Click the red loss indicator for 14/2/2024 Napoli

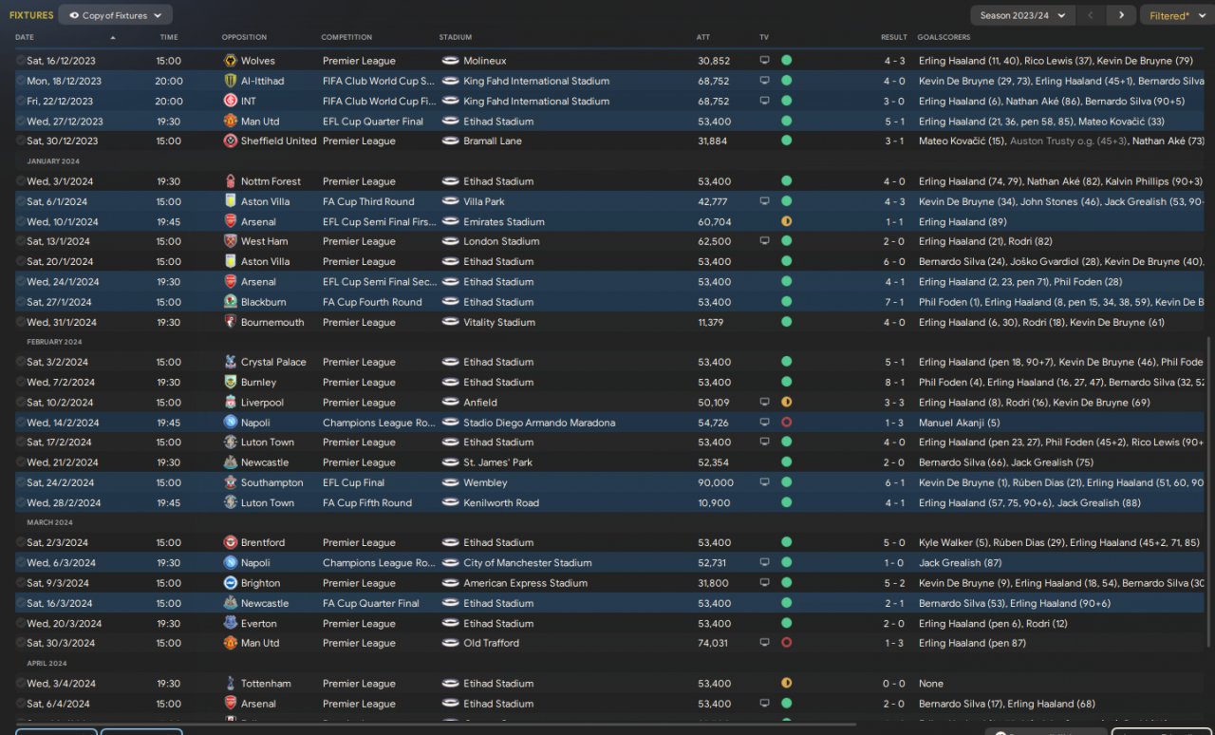(786, 423)
